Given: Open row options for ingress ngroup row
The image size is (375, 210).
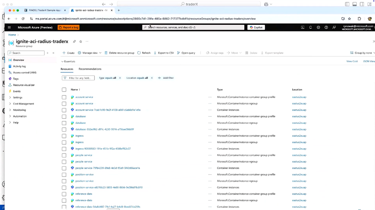Looking at the screenshot, I should coord(210,142).
